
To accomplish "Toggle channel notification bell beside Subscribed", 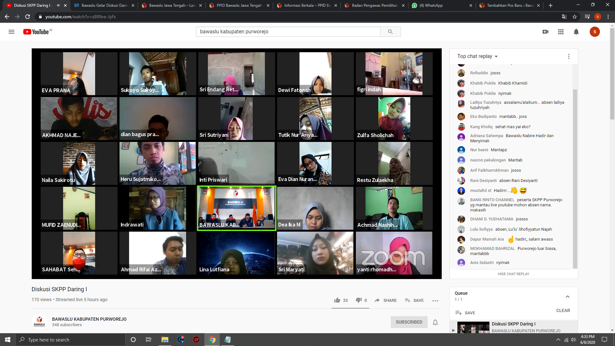I will pyautogui.click(x=435, y=322).
